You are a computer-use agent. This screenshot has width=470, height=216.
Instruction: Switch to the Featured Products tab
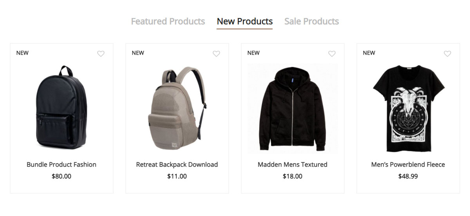168,21
